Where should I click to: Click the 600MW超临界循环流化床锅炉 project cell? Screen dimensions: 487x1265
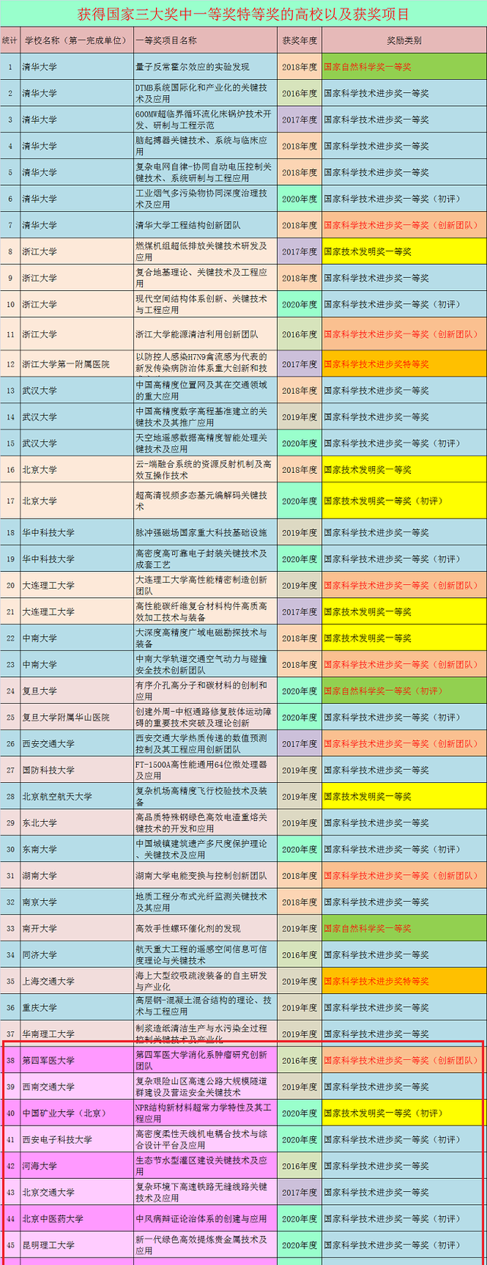205,120
